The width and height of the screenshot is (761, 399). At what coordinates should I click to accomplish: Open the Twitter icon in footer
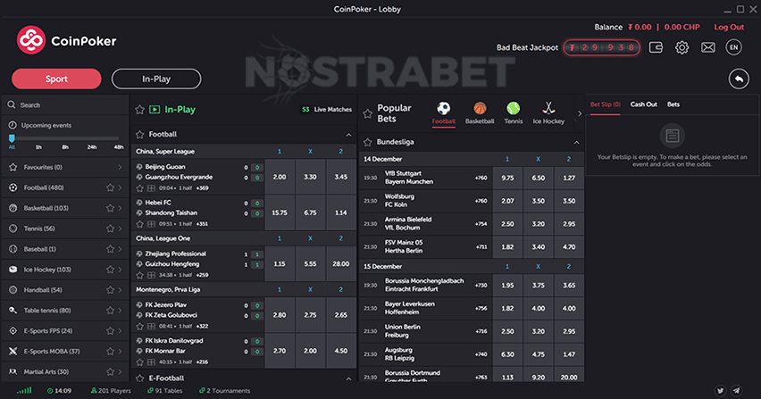720,390
